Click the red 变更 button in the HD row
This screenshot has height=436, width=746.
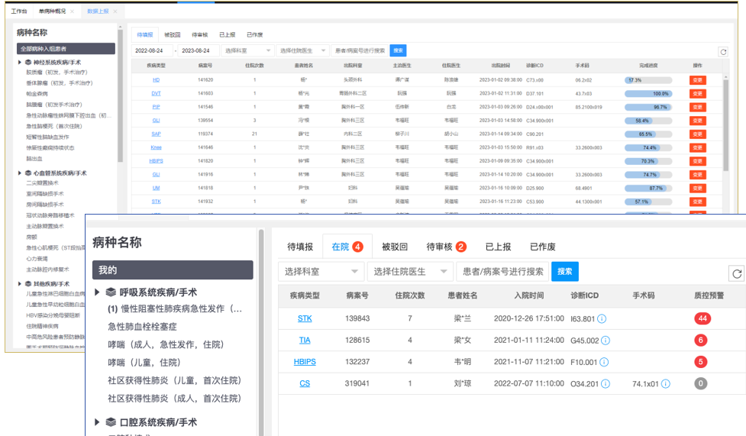(697, 79)
